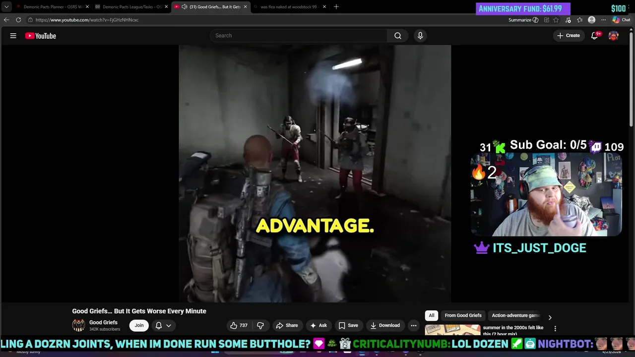
Task: Open the summer in the 2000s thumbnail
Action: [452, 329]
